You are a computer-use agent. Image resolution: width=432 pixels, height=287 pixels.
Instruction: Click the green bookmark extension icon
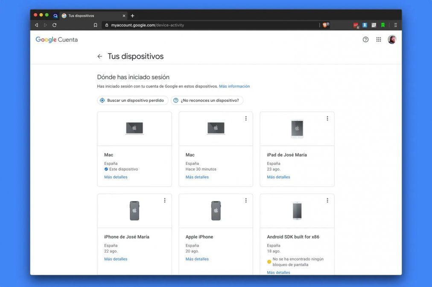[383, 25]
